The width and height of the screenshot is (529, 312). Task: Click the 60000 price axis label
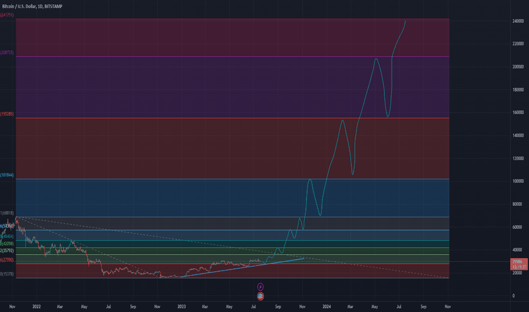coord(518,227)
